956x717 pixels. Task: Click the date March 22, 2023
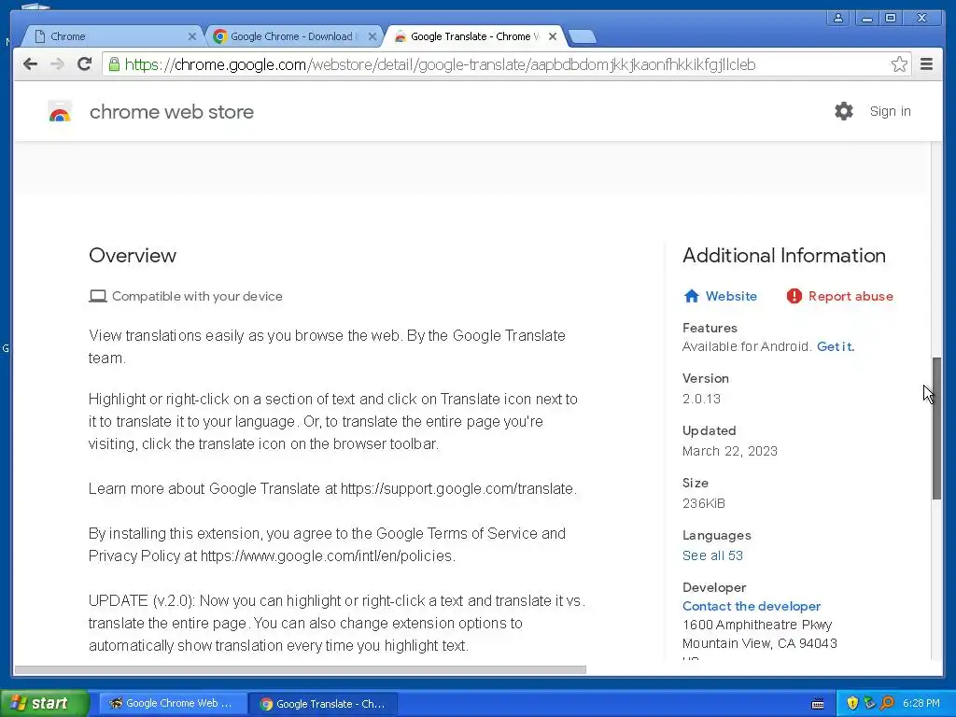(730, 451)
